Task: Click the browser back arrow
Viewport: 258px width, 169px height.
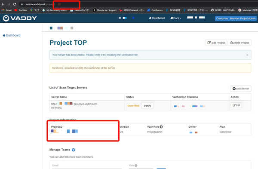Action: pos(3,4)
